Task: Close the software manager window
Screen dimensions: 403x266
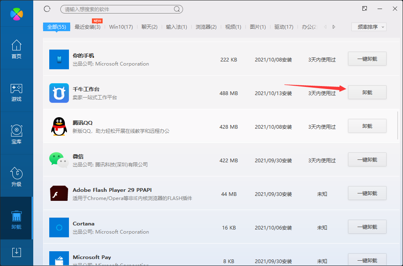Action: [x=395, y=9]
